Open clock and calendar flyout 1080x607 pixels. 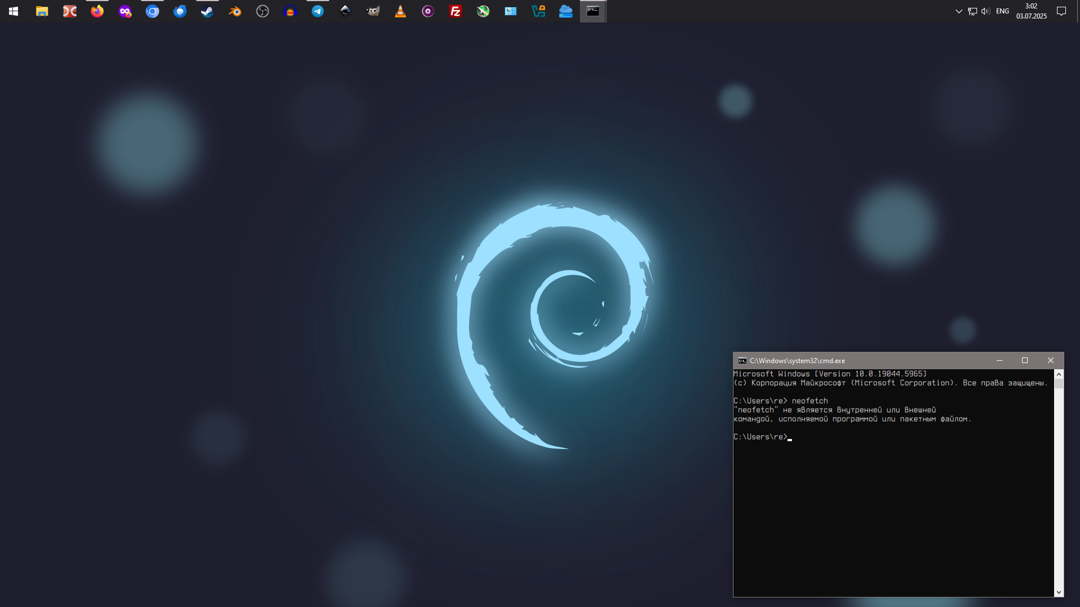point(1031,11)
